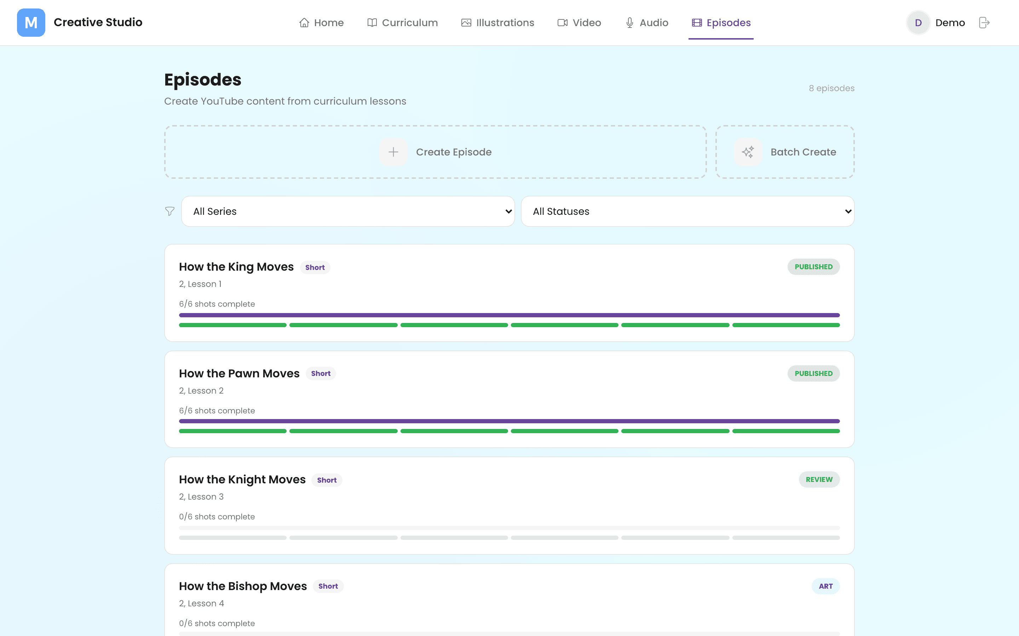This screenshot has height=636, width=1019.
Task: Click the blue M logo icon
Action: point(31,22)
